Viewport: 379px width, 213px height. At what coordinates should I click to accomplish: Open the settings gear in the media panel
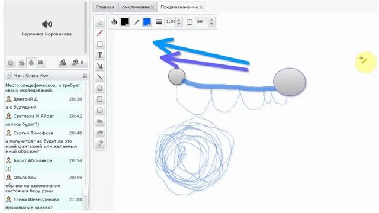pyautogui.click(x=11, y=63)
